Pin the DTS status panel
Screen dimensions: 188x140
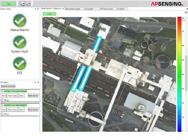(x=38, y=82)
